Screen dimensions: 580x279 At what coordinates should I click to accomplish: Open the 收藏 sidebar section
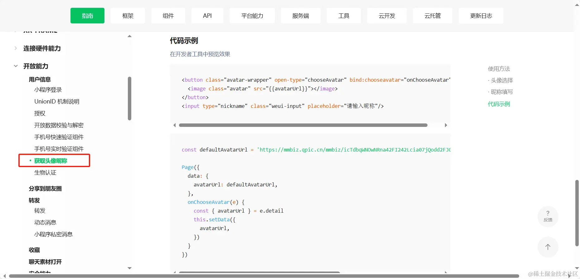(34, 250)
